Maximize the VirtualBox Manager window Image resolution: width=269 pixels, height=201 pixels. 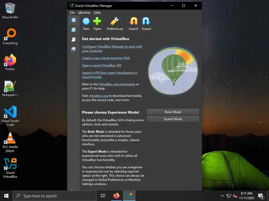click(x=184, y=5)
